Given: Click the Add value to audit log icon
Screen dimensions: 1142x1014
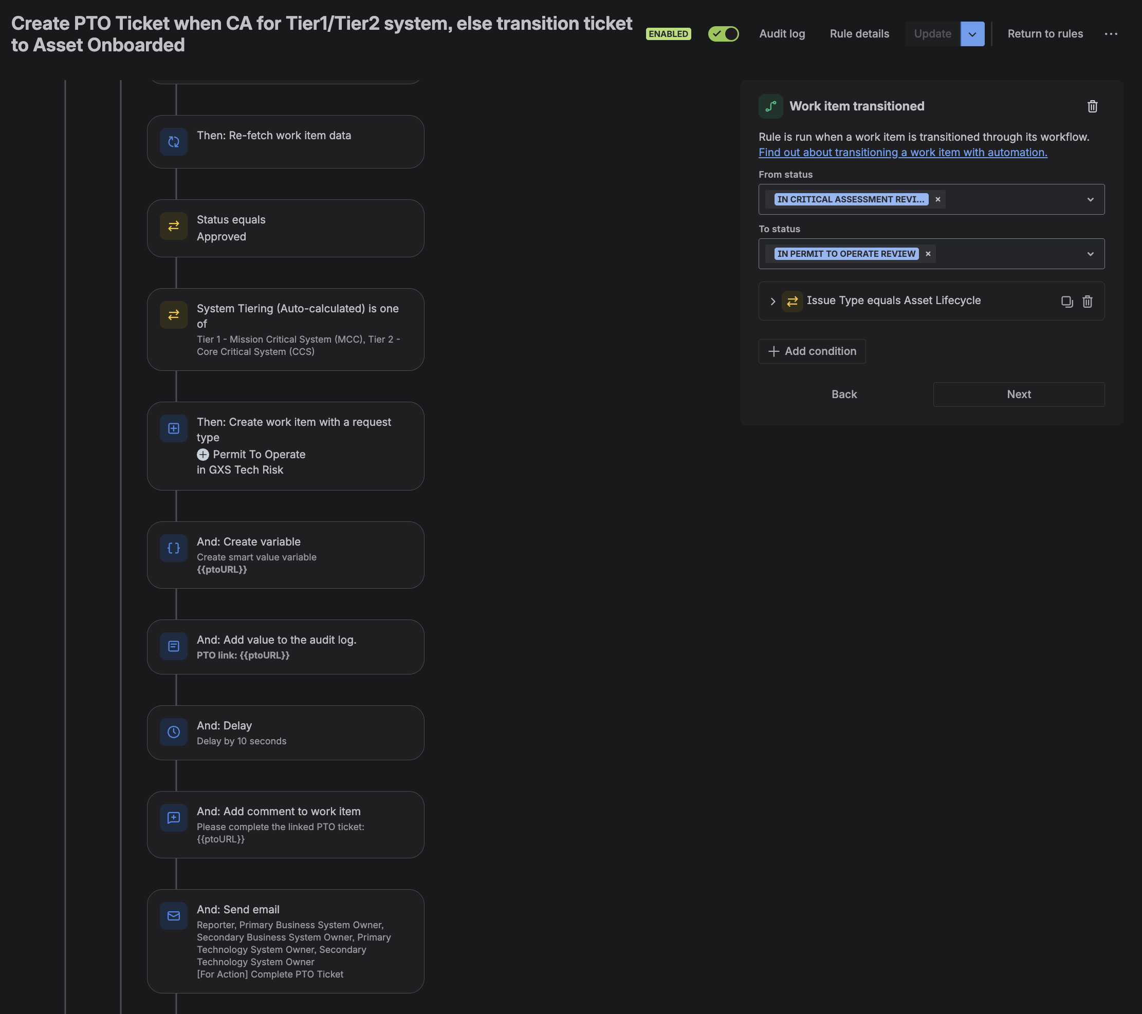Looking at the screenshot, I should (x=174, y=646).
